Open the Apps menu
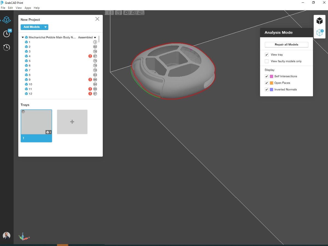The image size is (328, 246). pos(28,8)
